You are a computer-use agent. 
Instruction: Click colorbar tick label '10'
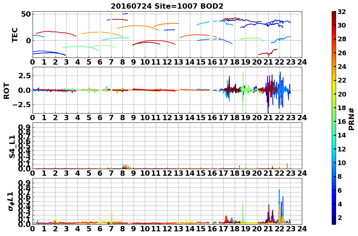[x=342, y=162]
